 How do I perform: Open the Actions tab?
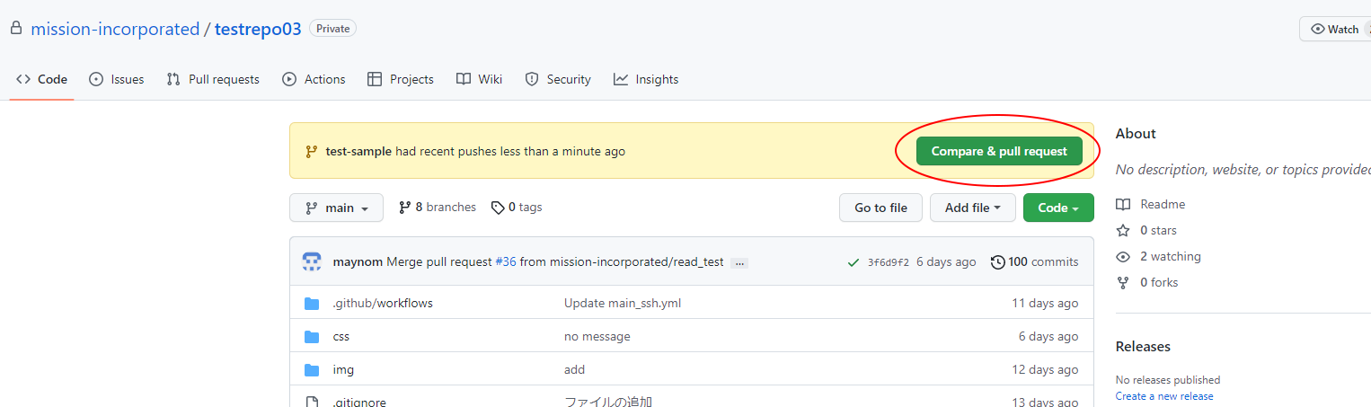314,79
